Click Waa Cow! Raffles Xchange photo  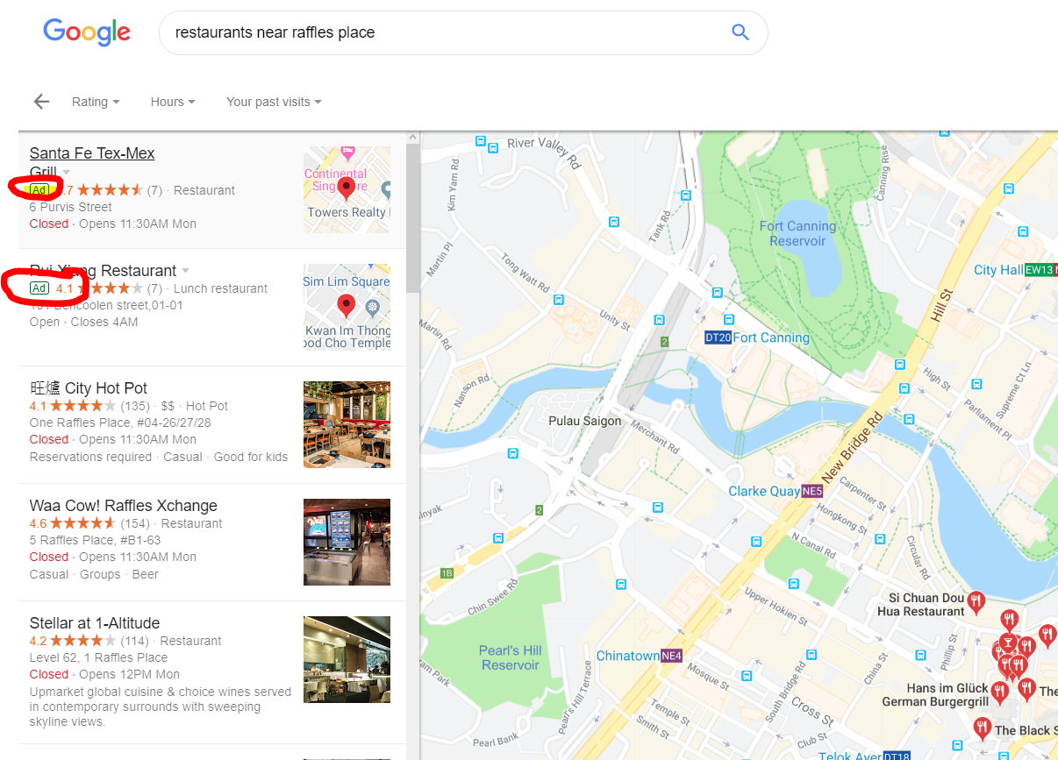click(347, 542)
